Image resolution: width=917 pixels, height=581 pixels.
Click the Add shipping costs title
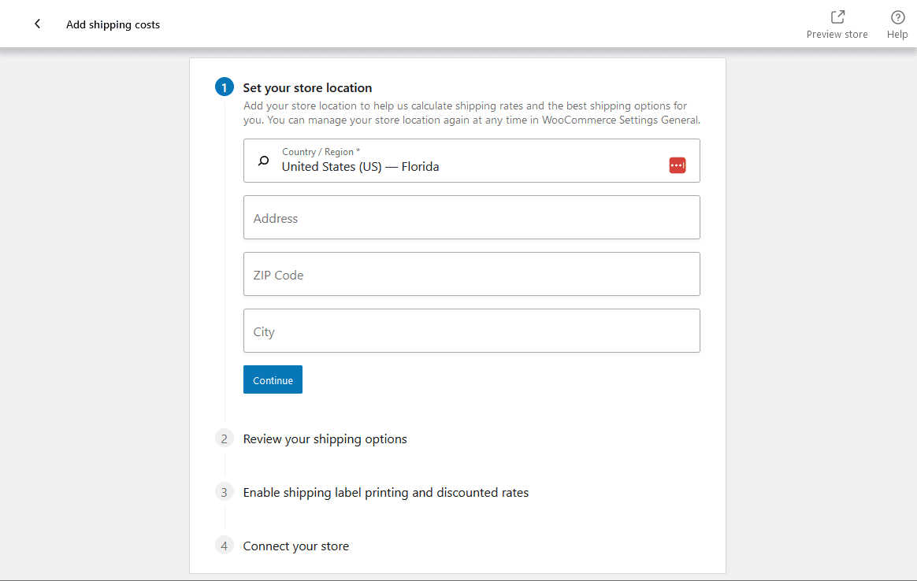point(113,24)
